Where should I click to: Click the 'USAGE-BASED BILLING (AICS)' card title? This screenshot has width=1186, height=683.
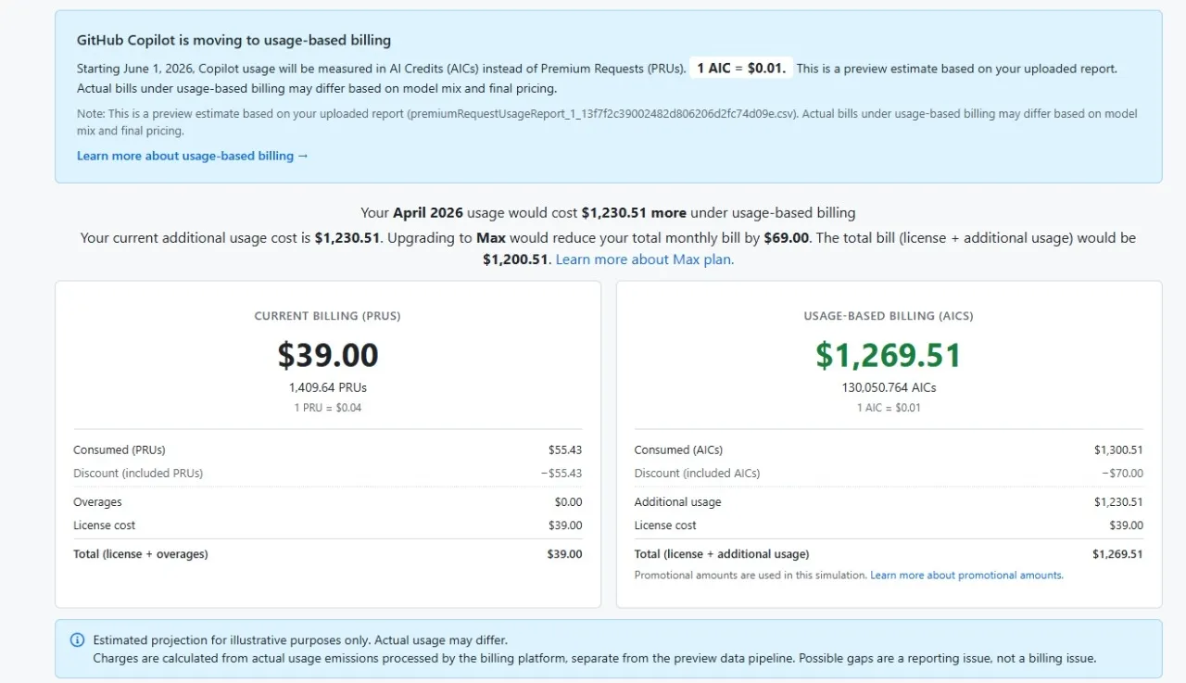[x=889, y=316]
